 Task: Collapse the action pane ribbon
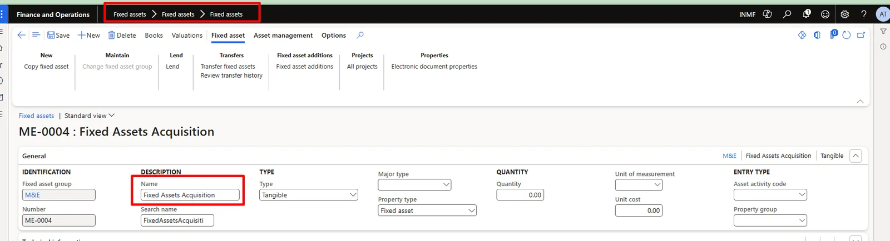tap(860, 101)
